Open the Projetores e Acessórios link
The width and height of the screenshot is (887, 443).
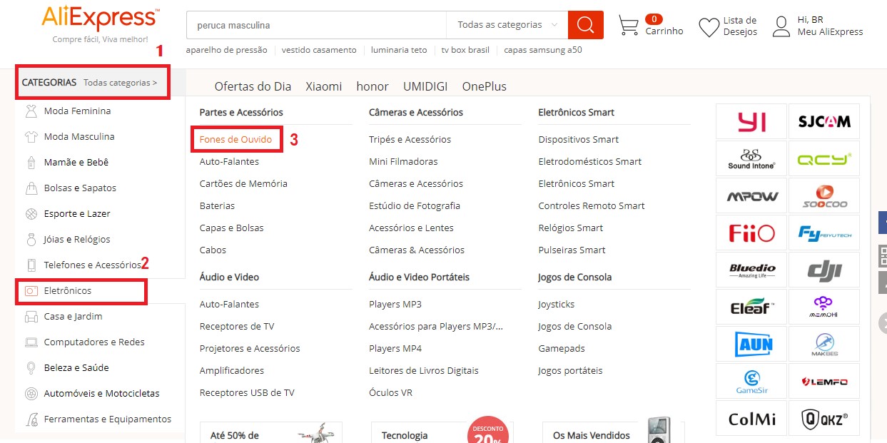pyautogui.click(x=250, y=348)
